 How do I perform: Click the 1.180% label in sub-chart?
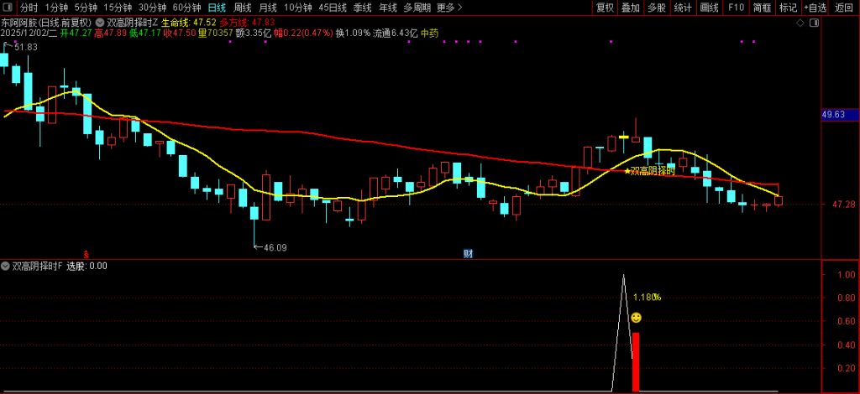tap(648, 297)
